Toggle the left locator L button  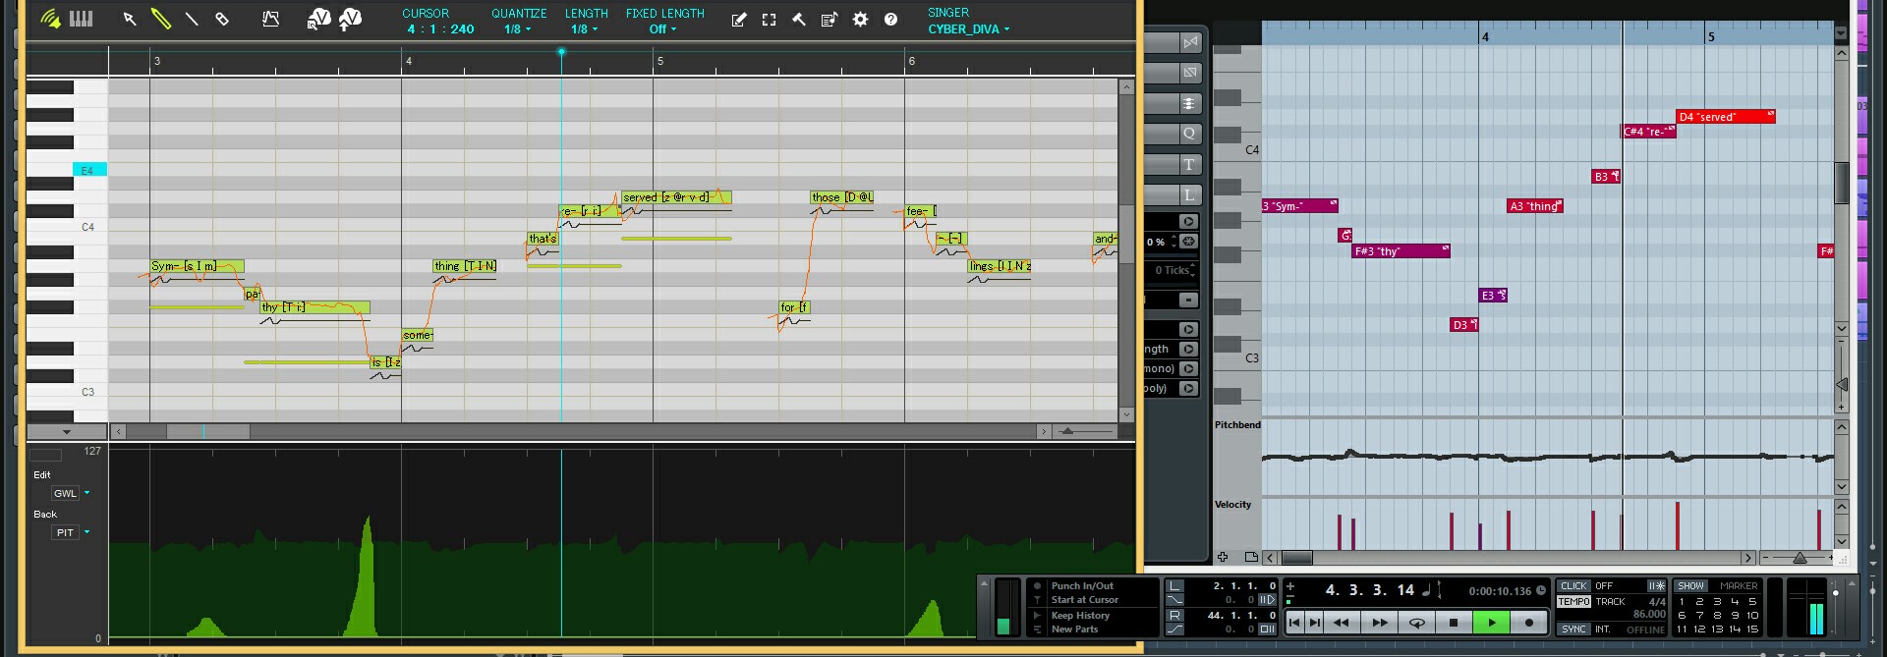[x=1174, y=586]
